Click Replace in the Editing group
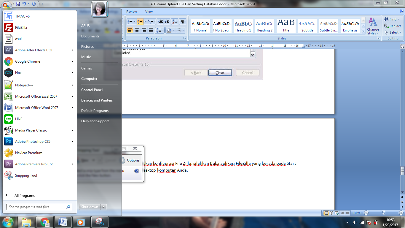The image size is (405, 228). [x=393, y=26]
